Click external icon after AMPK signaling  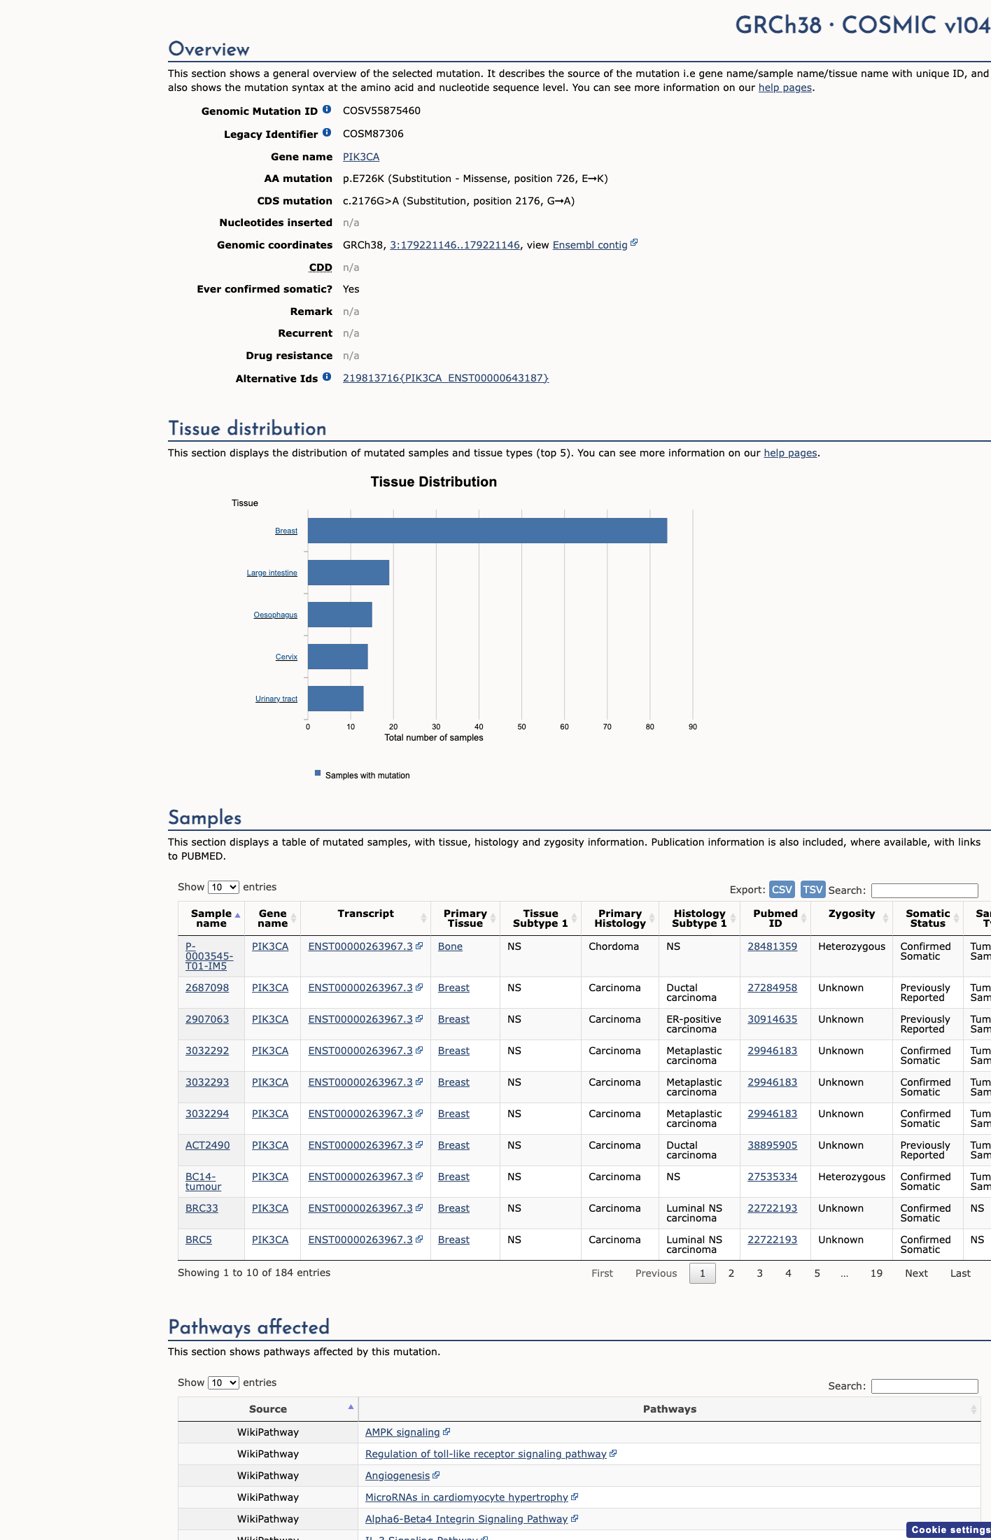click(x=447, y=1431)
